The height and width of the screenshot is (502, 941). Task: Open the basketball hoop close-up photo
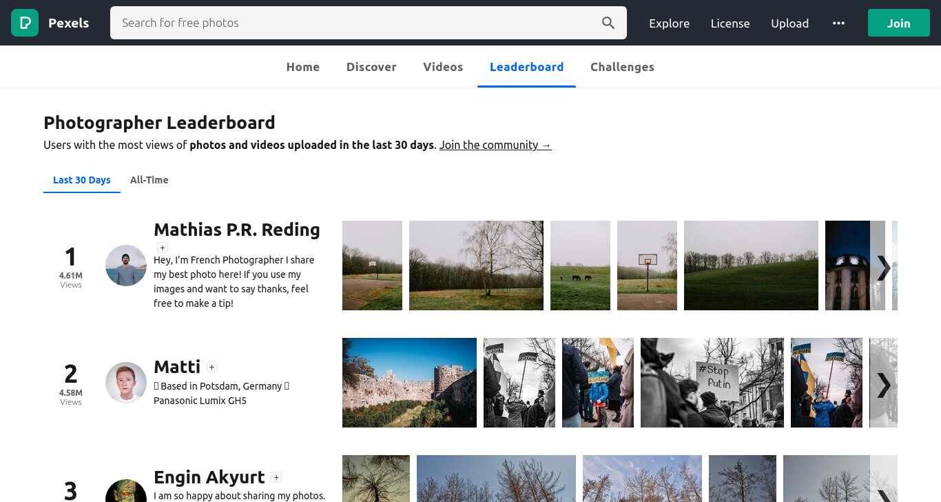pos(647,265)
